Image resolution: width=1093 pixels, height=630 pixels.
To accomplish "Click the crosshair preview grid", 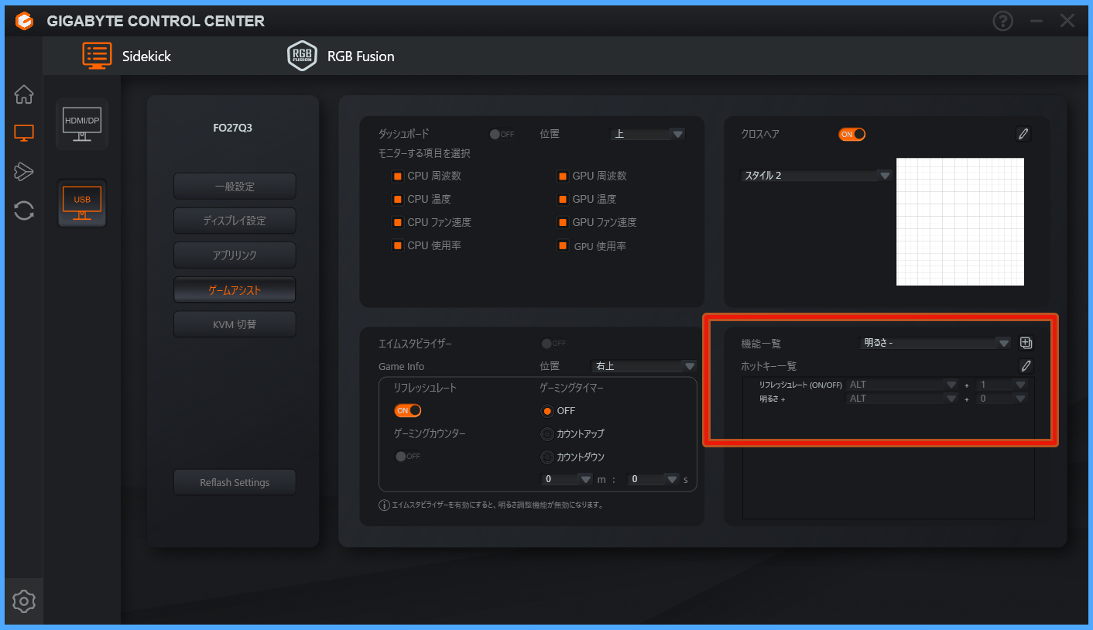I will (x=960, y=221).
